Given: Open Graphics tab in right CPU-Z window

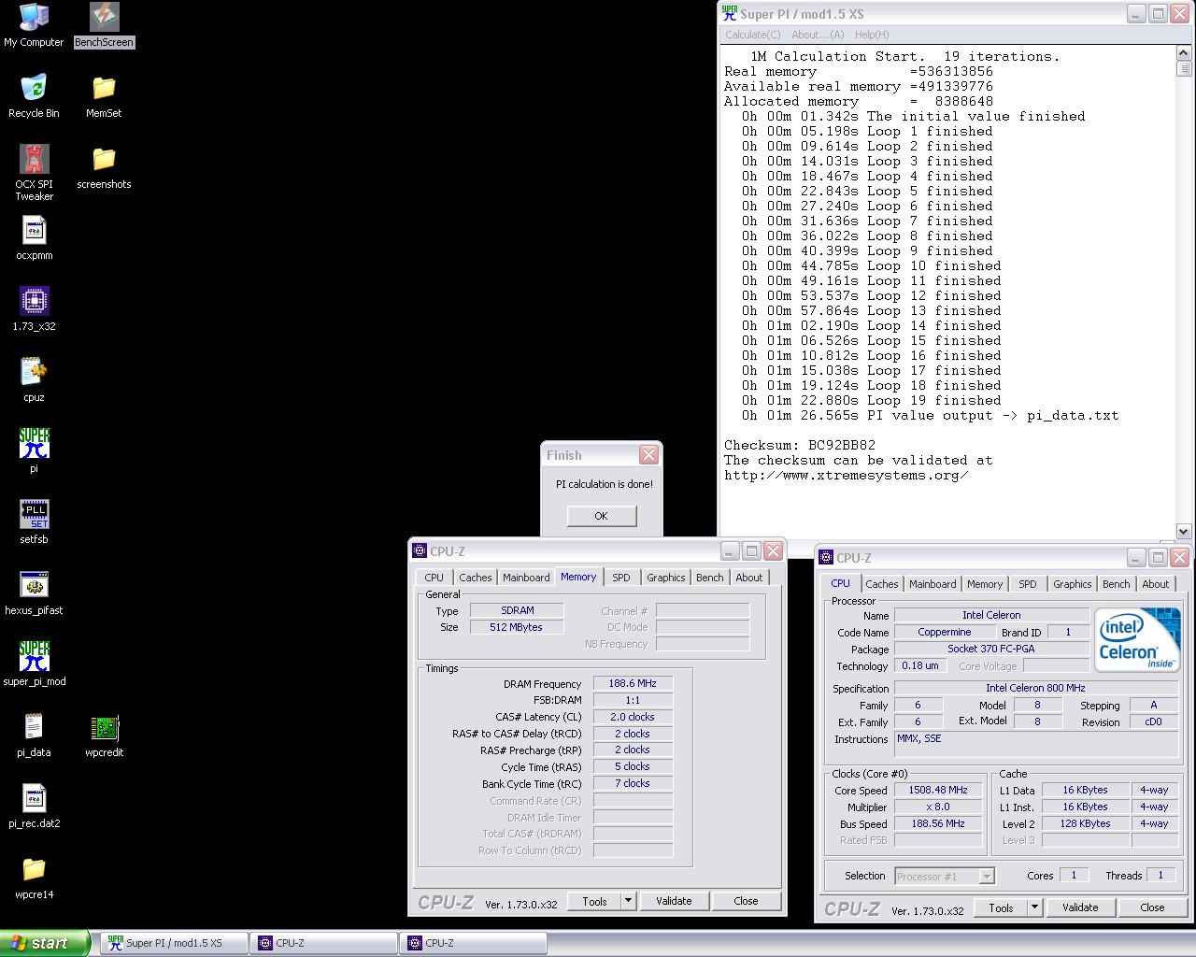Looking at the screenshot, I should click(x=1072, y=584).
